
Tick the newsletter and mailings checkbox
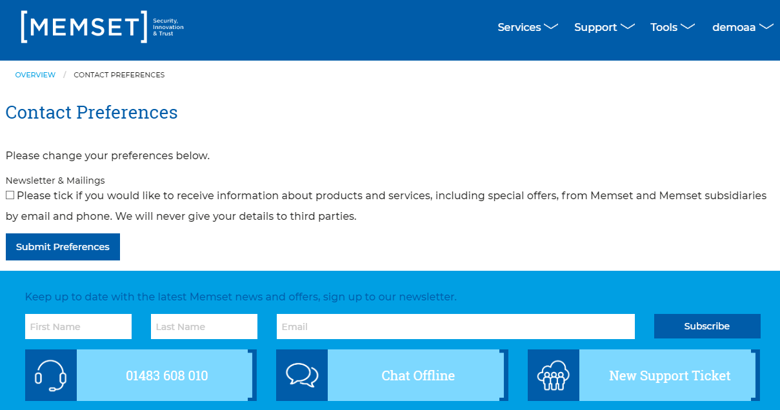[x=10, y=195]
